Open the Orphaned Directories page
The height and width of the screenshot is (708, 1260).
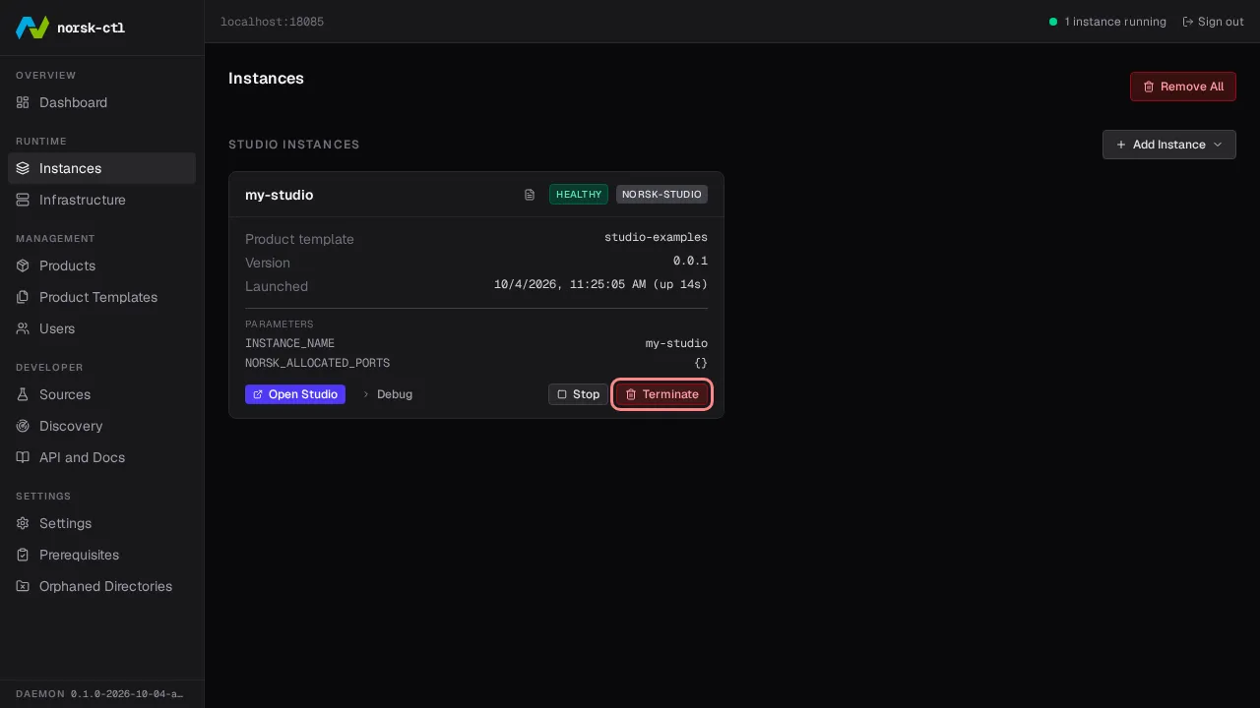pos(101,586)
